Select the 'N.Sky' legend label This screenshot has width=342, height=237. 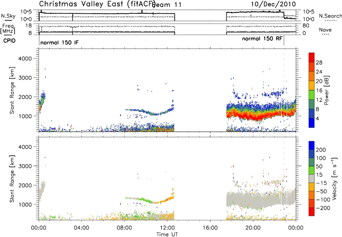point(8,16)
